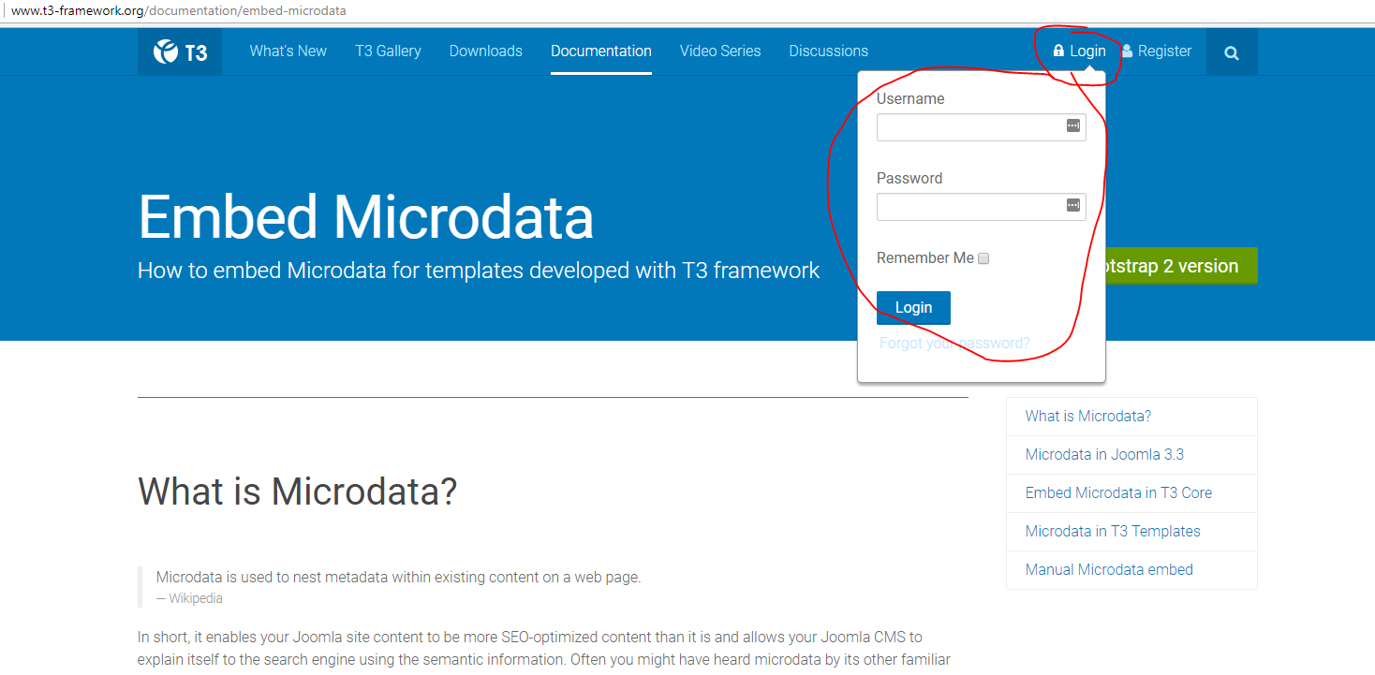1375x675 pixels.
Task: Open the Downloads nav item
Action: click(486, 51)
